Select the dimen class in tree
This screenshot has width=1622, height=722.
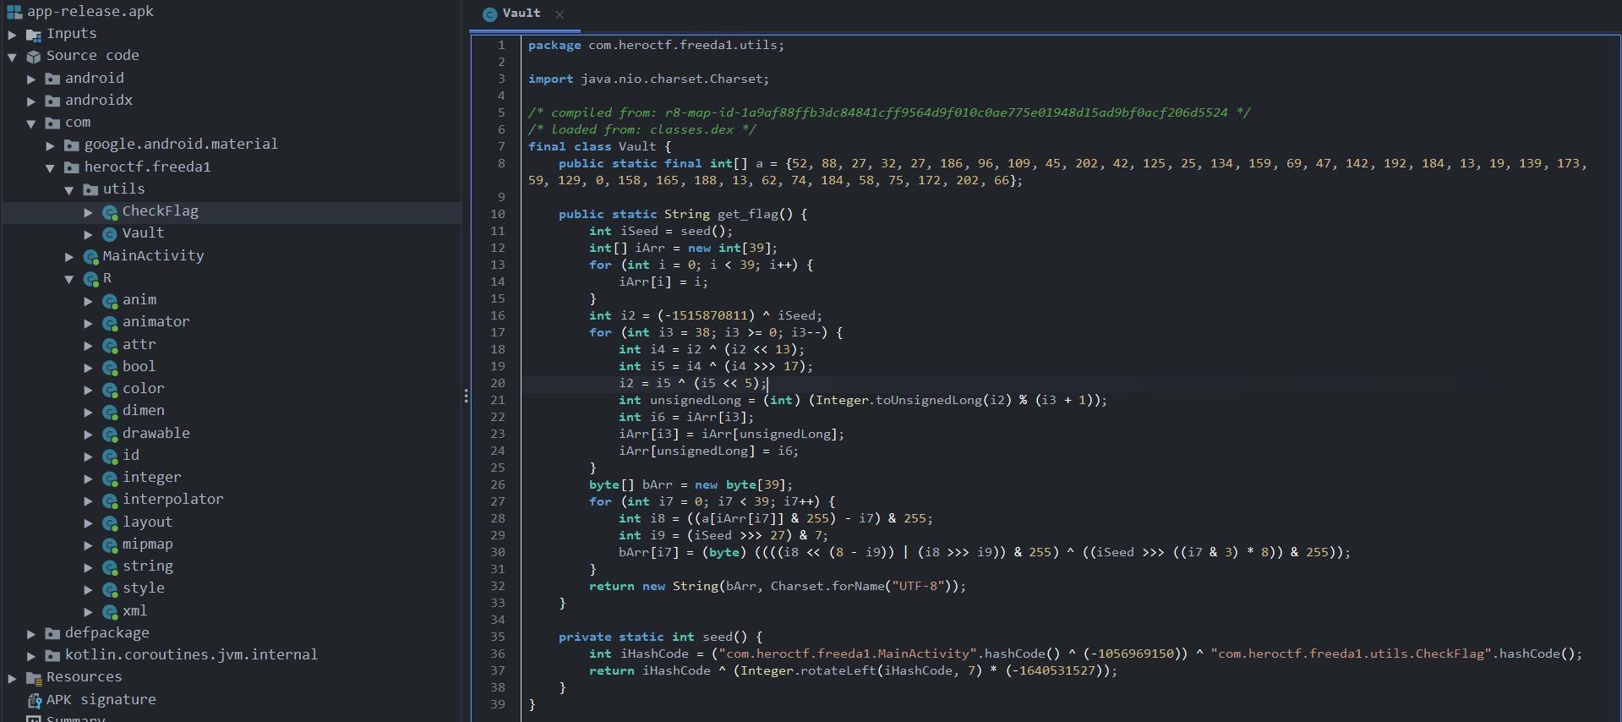[143, 411]
